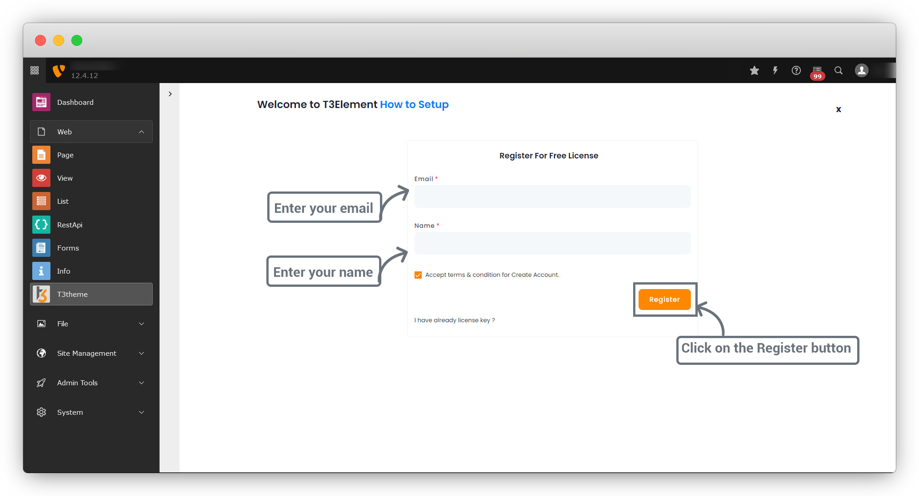This screenshot has height=496, width=919.
Task: Collapse the Web section chevron
Action: [x=141, y=132]
